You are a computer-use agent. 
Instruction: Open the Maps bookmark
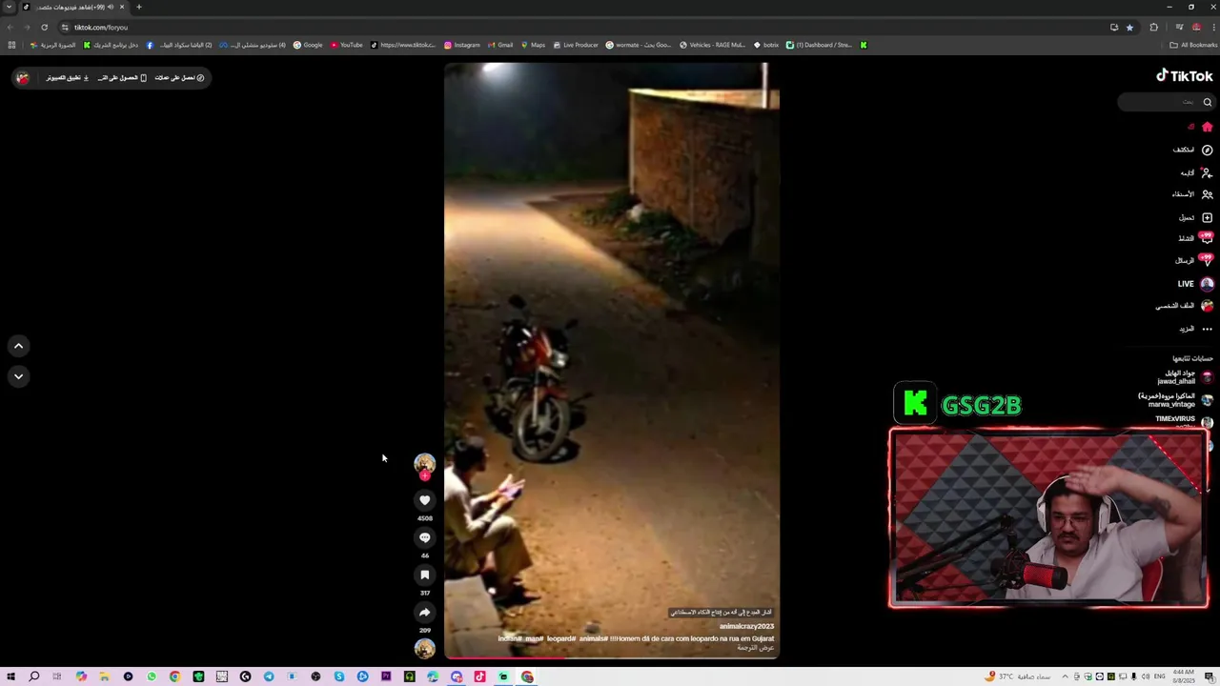click(533, 45)
